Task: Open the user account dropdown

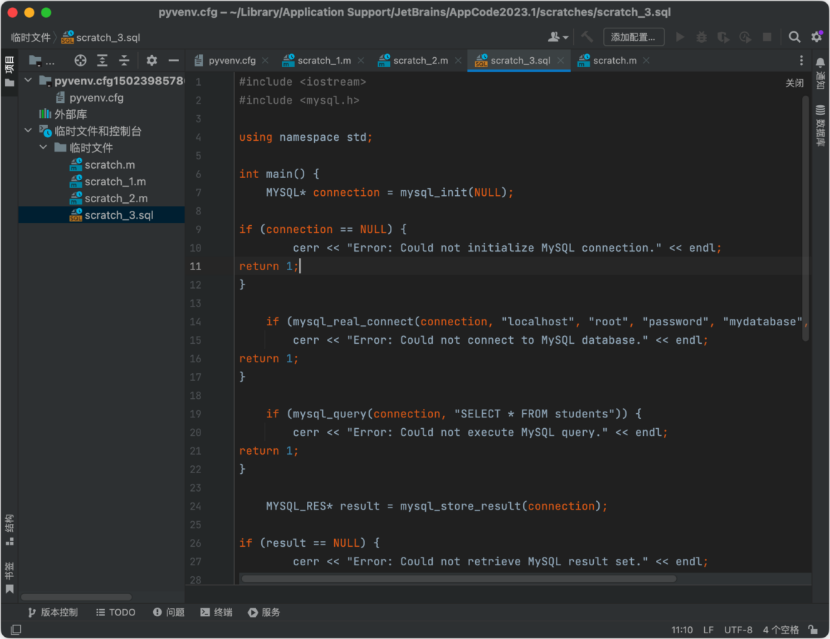Action: pos(558,37)
